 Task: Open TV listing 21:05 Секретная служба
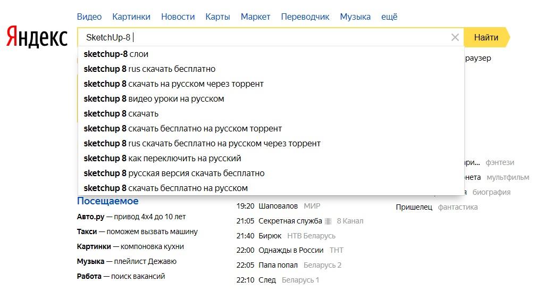click(x=279, y=221)
